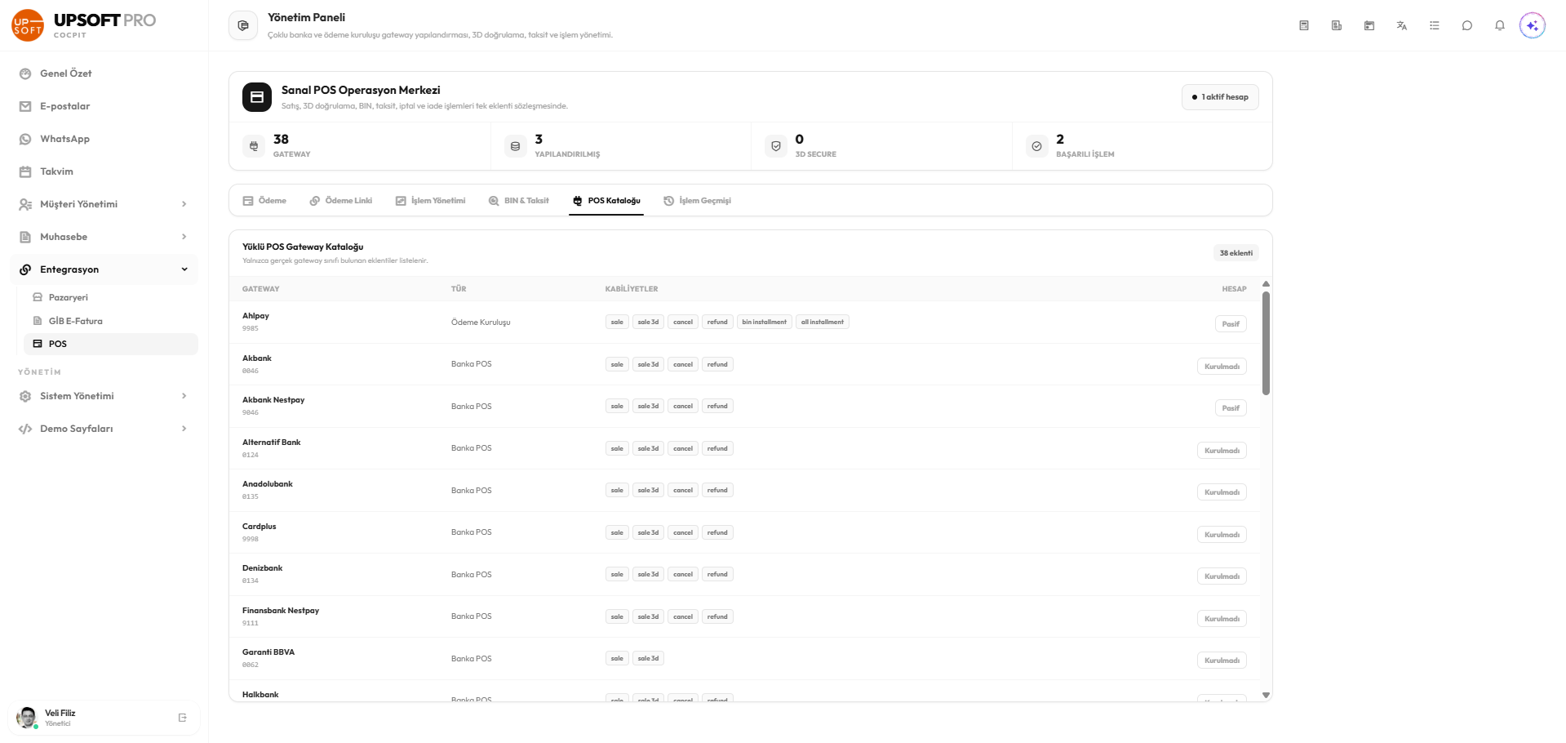Click the Takvim calendar sidebar icon
Viewport: 1566px width, 743px height.
(25, 171)
